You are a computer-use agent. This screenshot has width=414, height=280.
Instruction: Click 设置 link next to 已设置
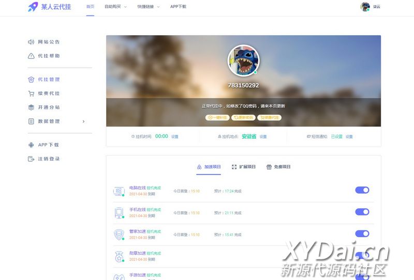pos(349,136)
